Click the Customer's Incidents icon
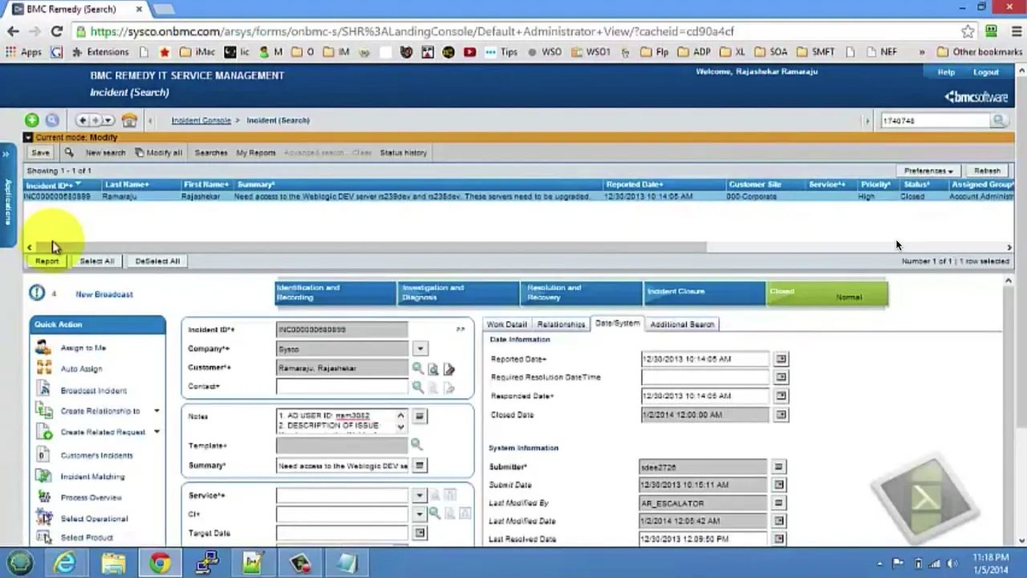 43,455
